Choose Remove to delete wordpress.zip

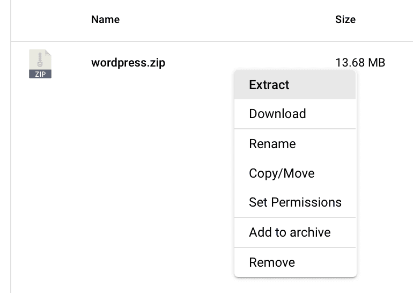pos(295,262)
